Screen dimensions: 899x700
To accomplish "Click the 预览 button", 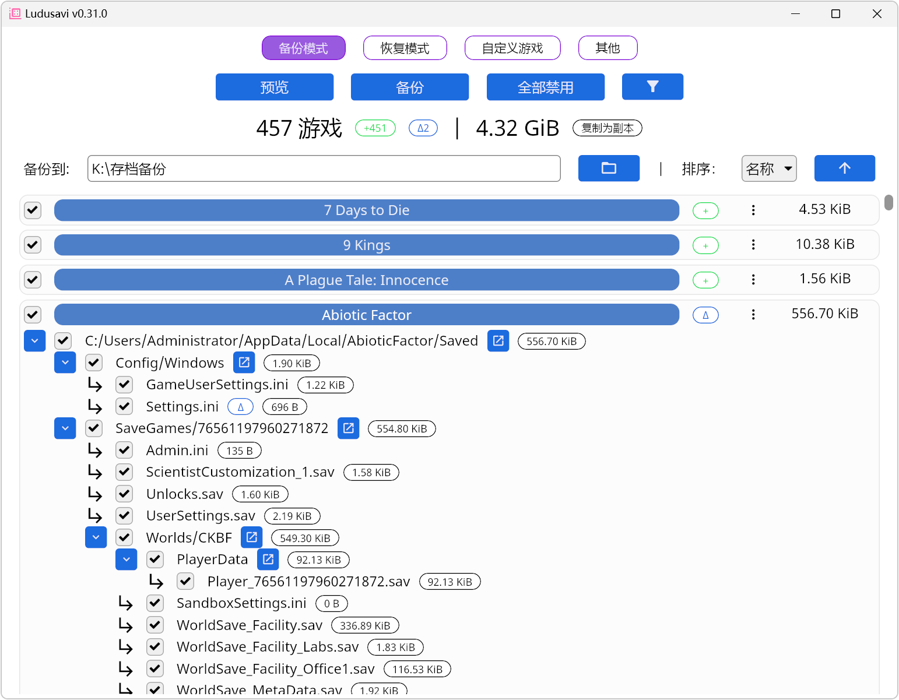I will point(275,87).
